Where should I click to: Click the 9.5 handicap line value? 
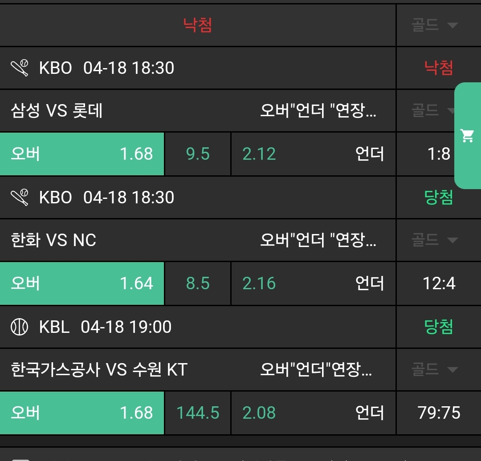(198, 154)
